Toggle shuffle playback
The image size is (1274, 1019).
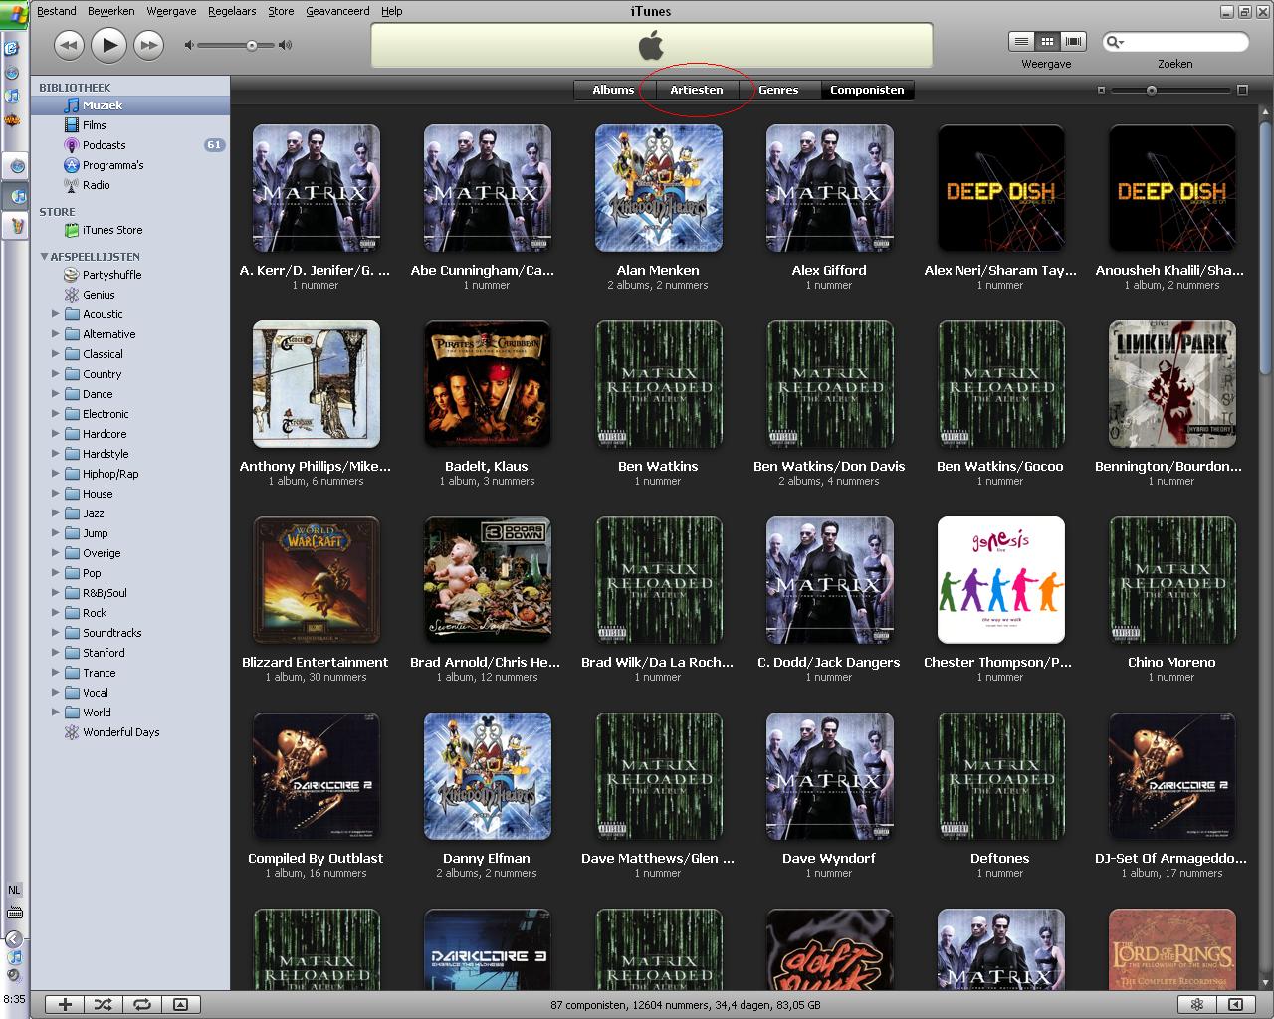(x=104, y=1005)
